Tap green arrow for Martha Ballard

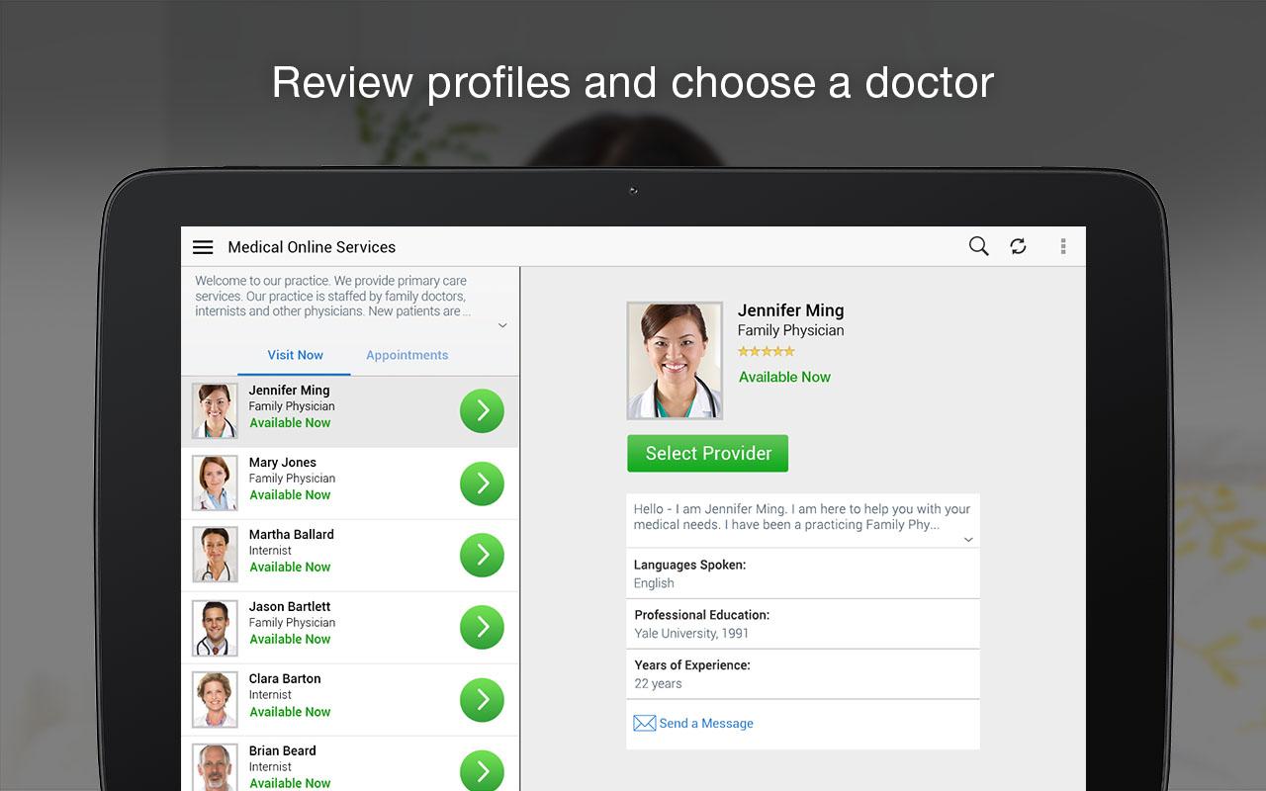[482, 555]
